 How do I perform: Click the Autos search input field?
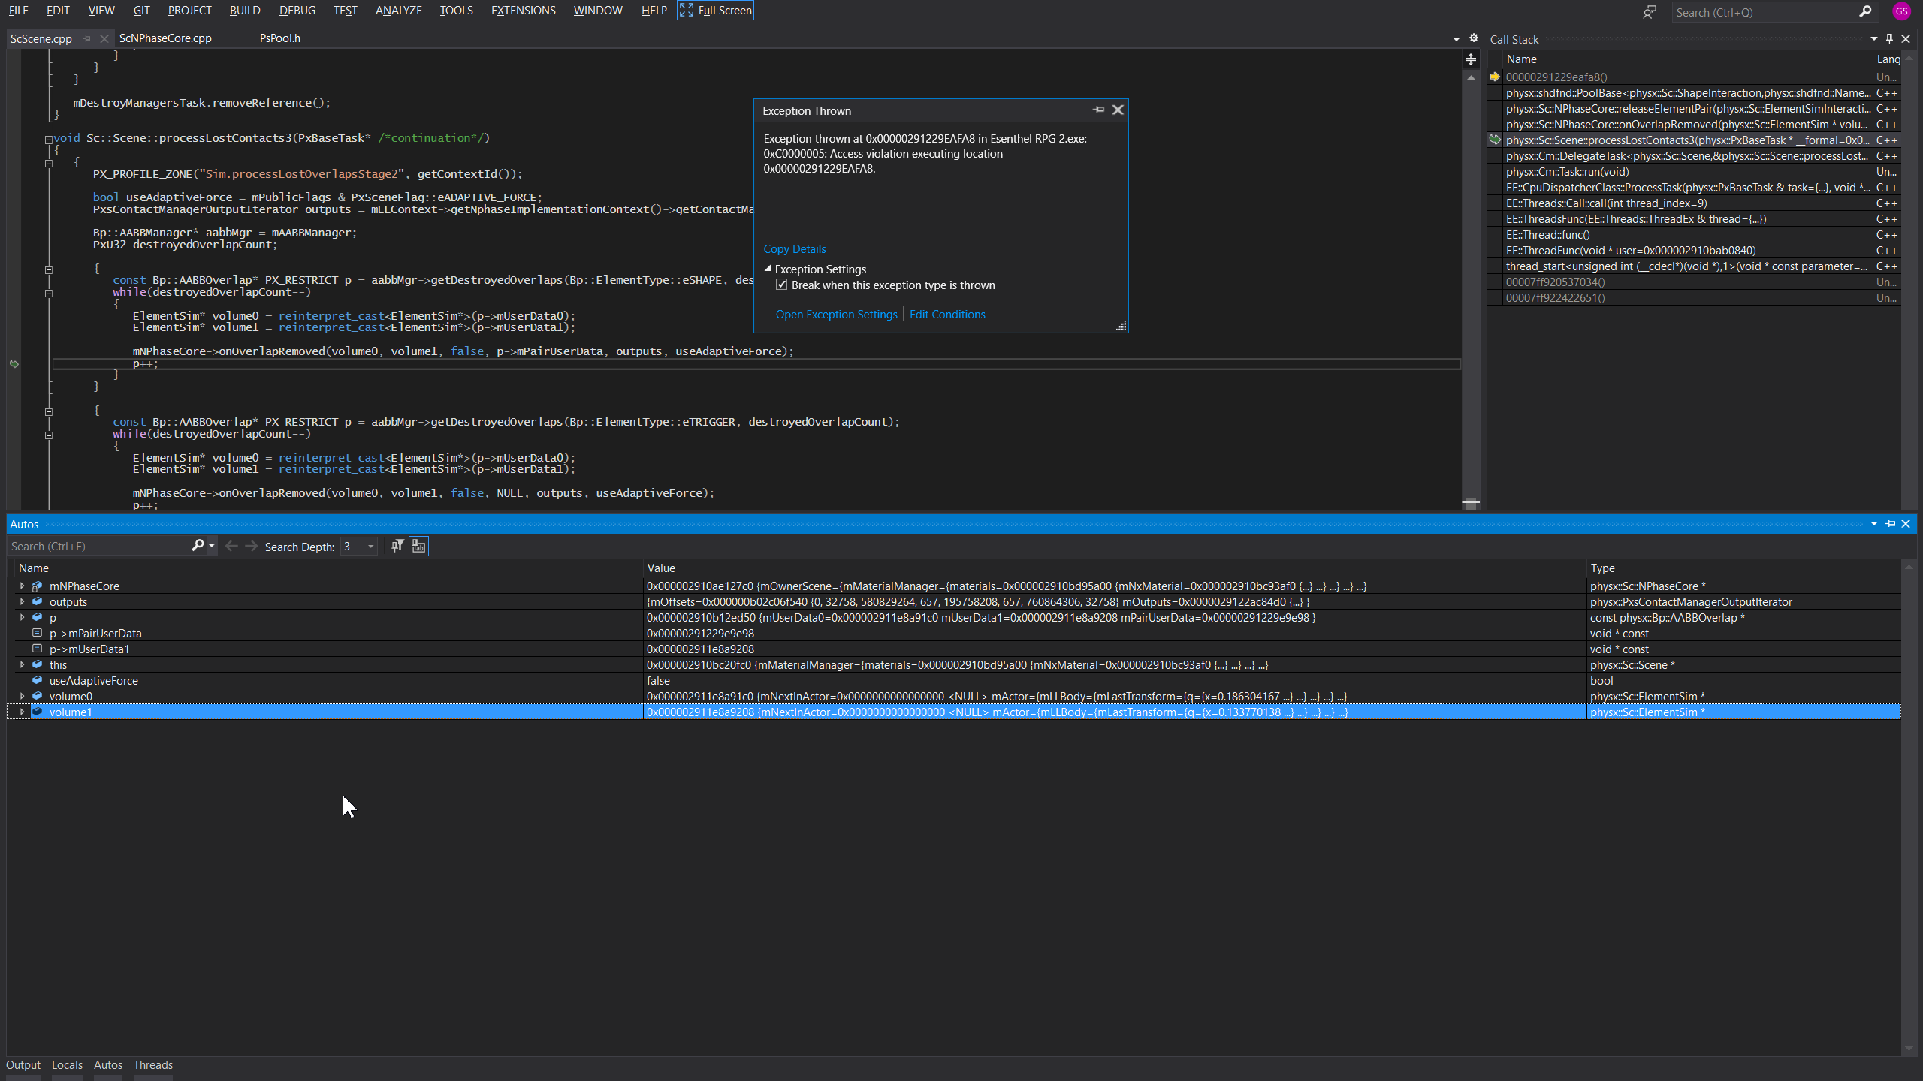coord(98,547)
